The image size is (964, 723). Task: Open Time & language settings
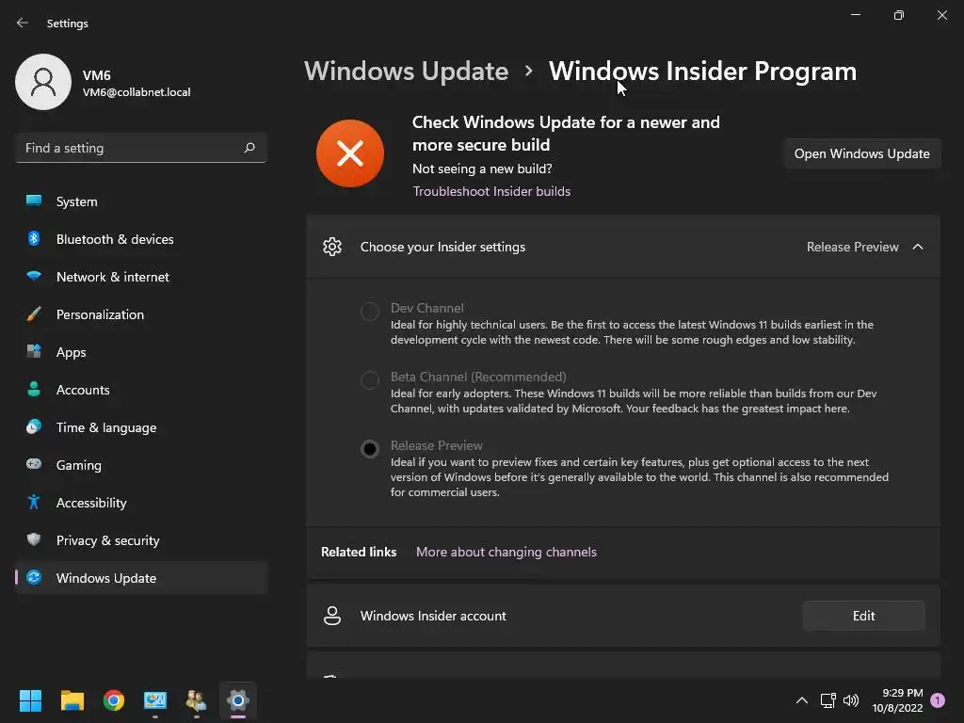click(x=141, y=427)
